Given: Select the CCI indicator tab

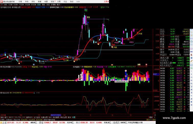Looking at the screenshot, I should (x=24, y=117).
